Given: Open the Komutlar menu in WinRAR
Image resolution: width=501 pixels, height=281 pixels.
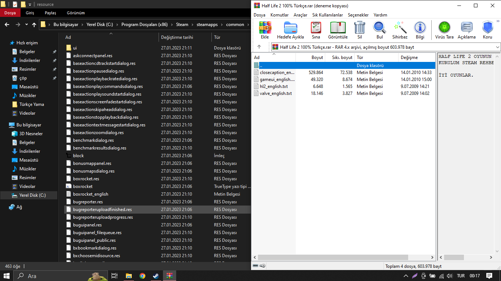Looking at the screenshot, I should (x=279, y=15).
